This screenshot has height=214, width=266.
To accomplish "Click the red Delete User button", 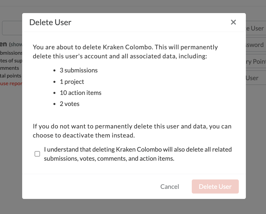I will tap(215, 186).
